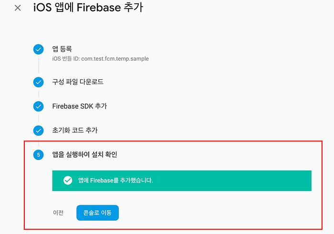Screen dimensions: 334x234
Task: Click the vertical connector line below 앱 등록
Action: tap(39, 65)
